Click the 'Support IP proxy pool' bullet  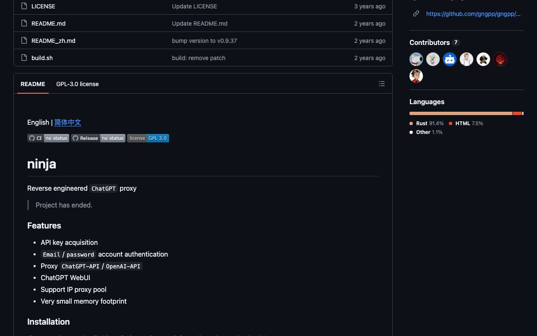[73, 289]
